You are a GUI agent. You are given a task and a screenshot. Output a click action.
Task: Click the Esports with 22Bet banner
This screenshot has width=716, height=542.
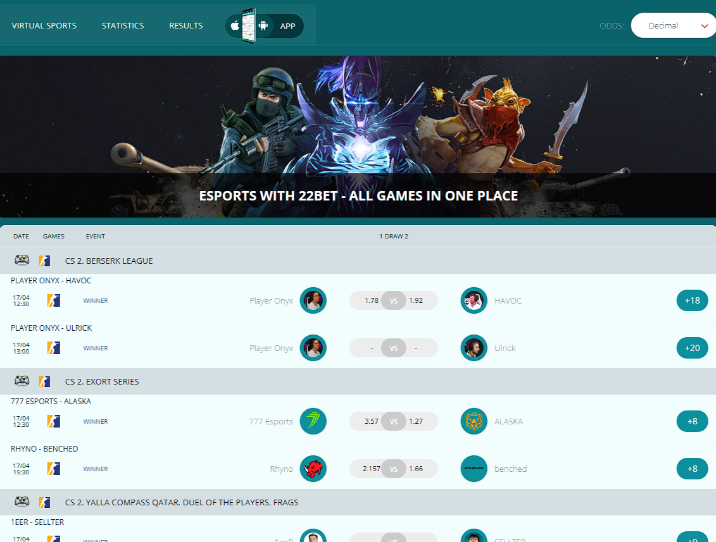tap(358, 137)
